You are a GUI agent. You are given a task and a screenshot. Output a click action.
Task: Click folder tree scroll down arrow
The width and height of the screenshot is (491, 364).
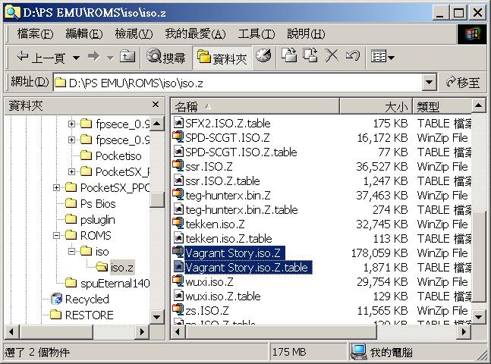157,317
